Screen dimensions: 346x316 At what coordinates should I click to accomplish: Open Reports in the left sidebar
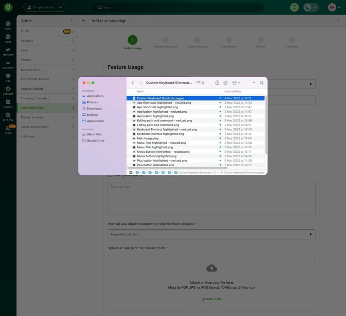8,104
